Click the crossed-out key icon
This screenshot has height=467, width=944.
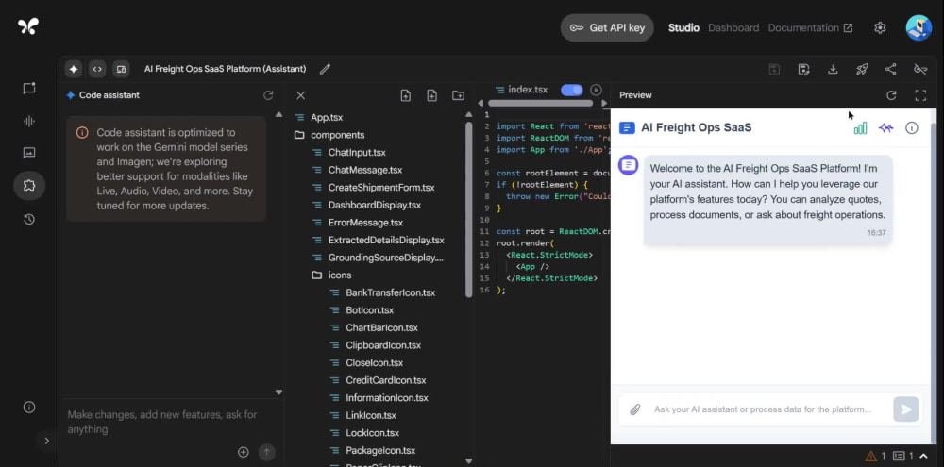pyautogui.click(x=920, y=69)
